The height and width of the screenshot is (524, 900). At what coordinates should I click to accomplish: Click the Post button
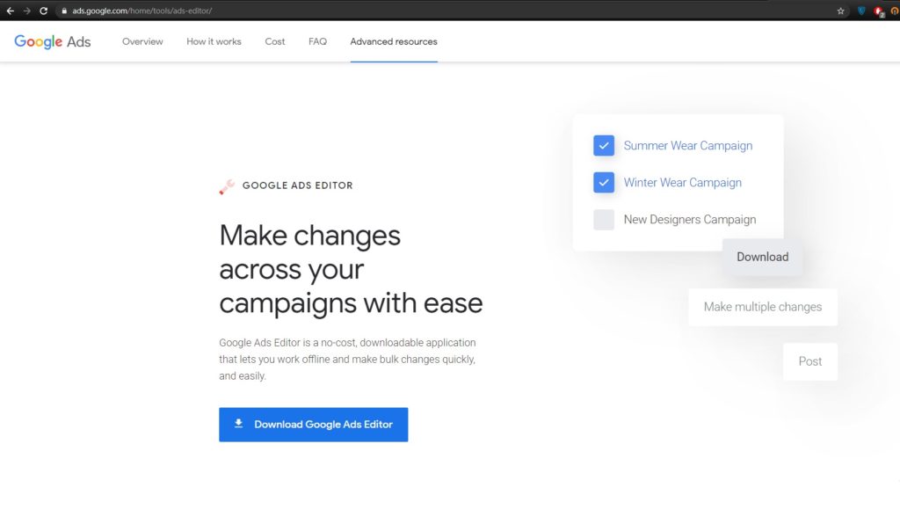[809, 361]
